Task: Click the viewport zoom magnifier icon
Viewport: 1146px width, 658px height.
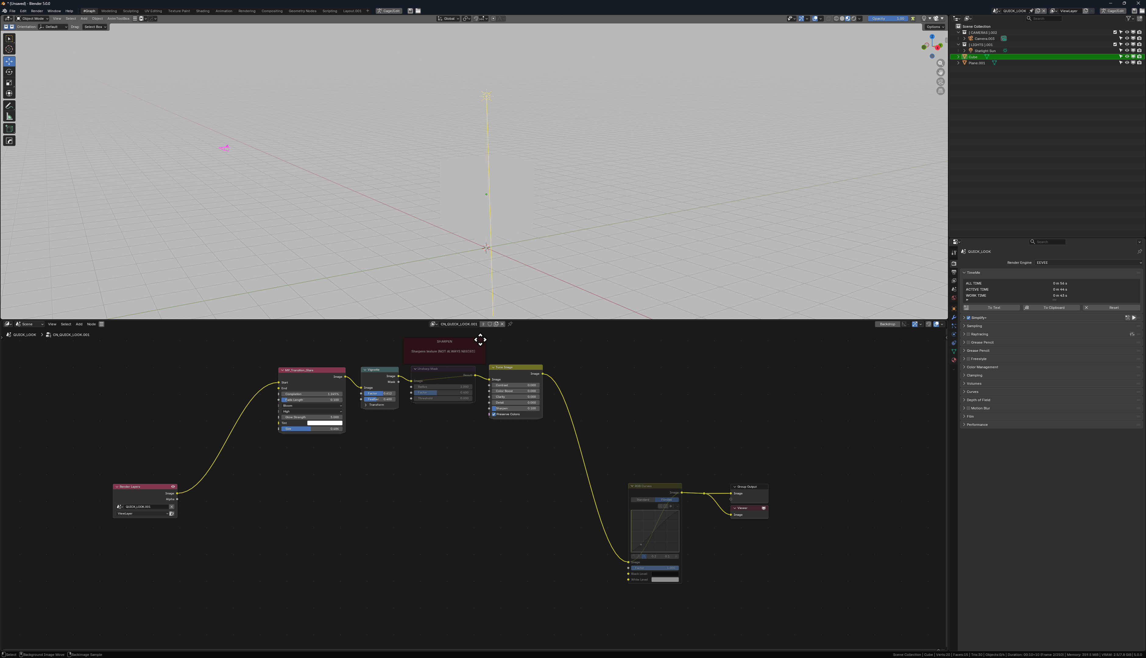Action: (x=940, y=63)
